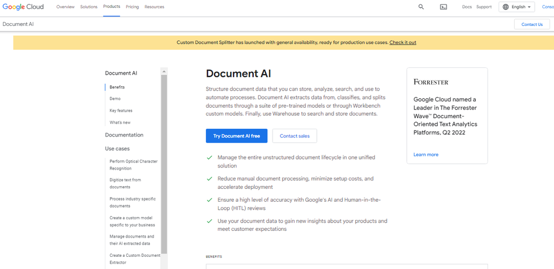The image size is (554, 269).
Task: Open the Solutions menu
Action: (89, 7)
